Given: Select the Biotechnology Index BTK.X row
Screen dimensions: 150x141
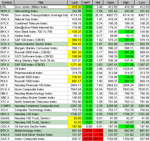Looking at the screenshot, I should pos(75,131).
